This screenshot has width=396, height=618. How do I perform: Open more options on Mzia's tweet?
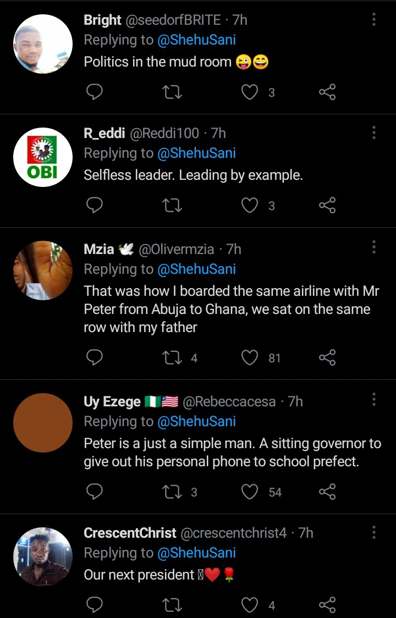click(x=374, y=247)
